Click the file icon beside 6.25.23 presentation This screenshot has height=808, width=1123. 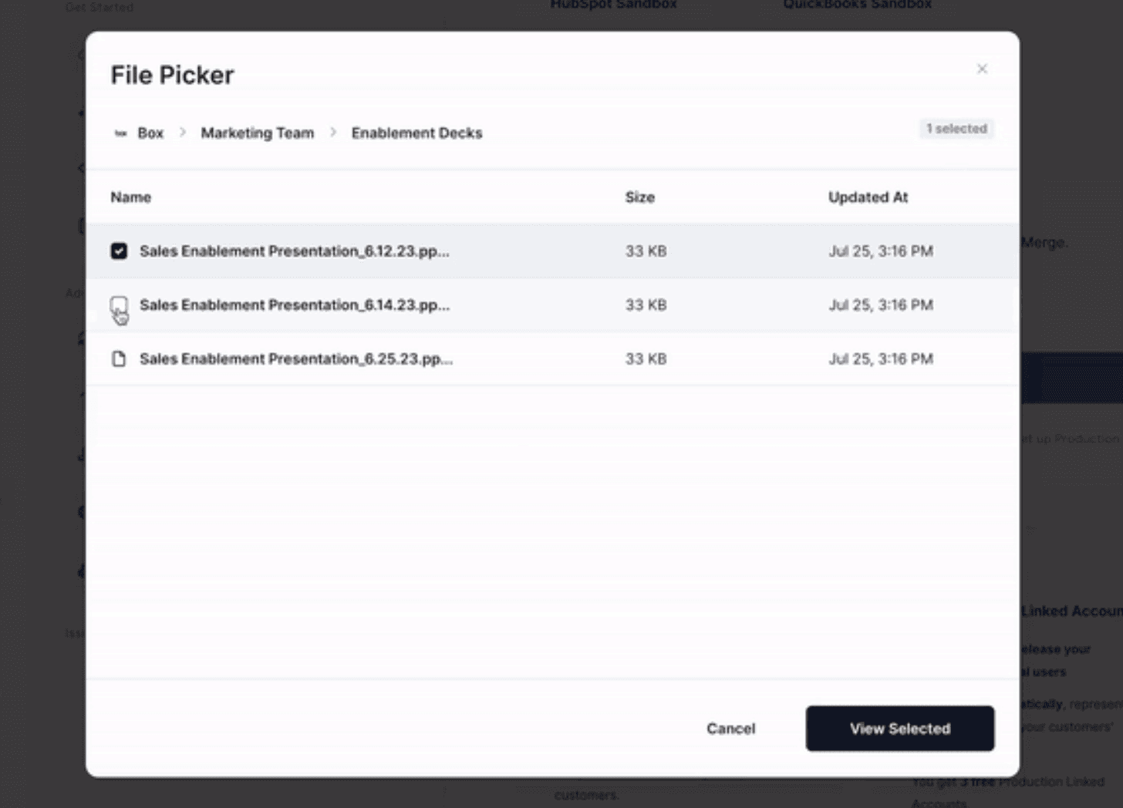tap(119, 359)
